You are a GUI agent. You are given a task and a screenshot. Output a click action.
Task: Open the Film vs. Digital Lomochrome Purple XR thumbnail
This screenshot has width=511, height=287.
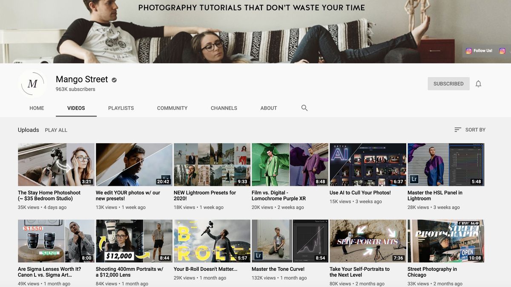(x=290, y=165)
